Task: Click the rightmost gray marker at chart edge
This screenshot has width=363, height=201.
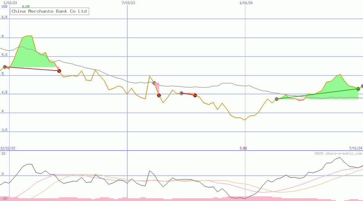Action: click(361, 87)
